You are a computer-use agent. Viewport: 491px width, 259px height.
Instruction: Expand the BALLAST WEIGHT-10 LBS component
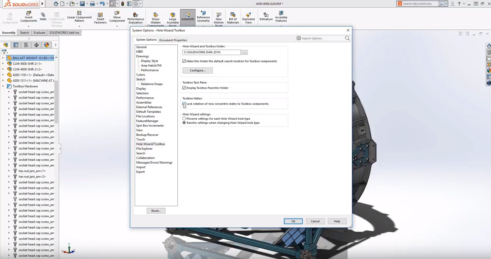click(x=3, y=58)
